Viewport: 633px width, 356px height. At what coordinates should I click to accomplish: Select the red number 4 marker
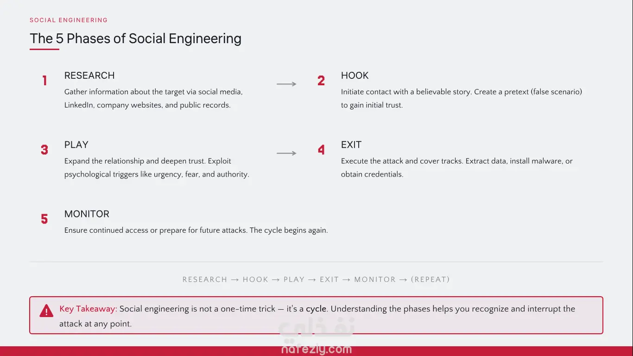click(321, 150)
